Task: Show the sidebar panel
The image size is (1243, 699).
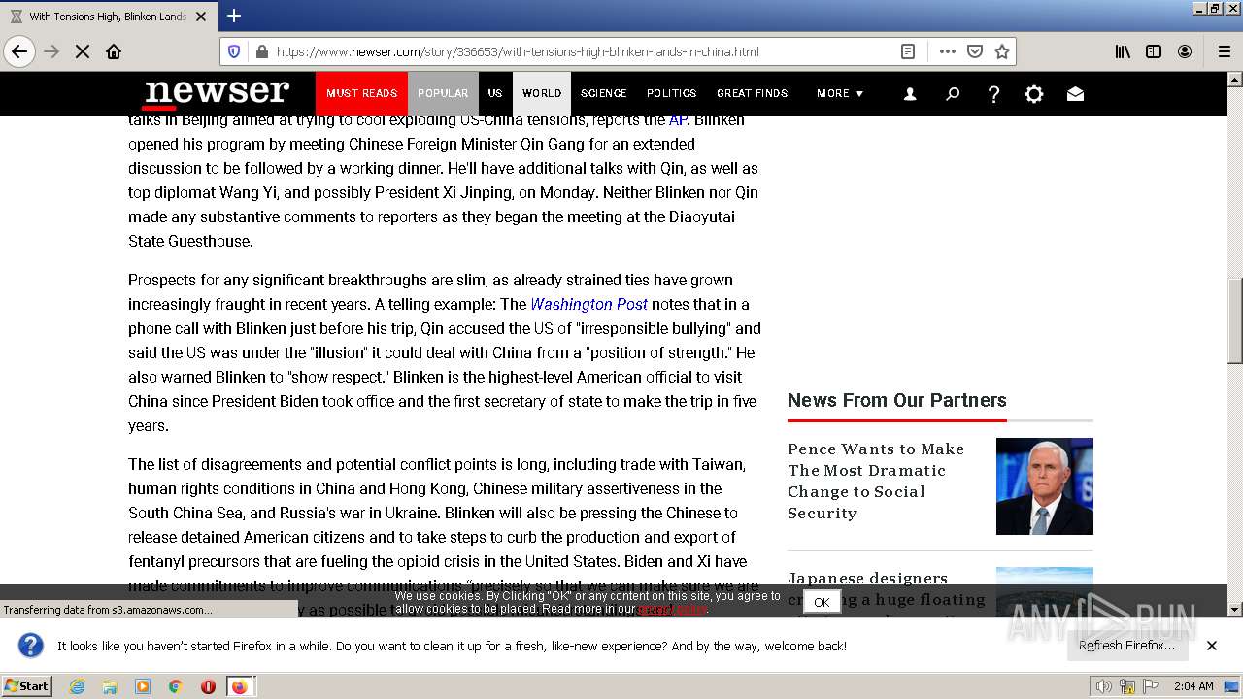Action: tap(1154, 51)
